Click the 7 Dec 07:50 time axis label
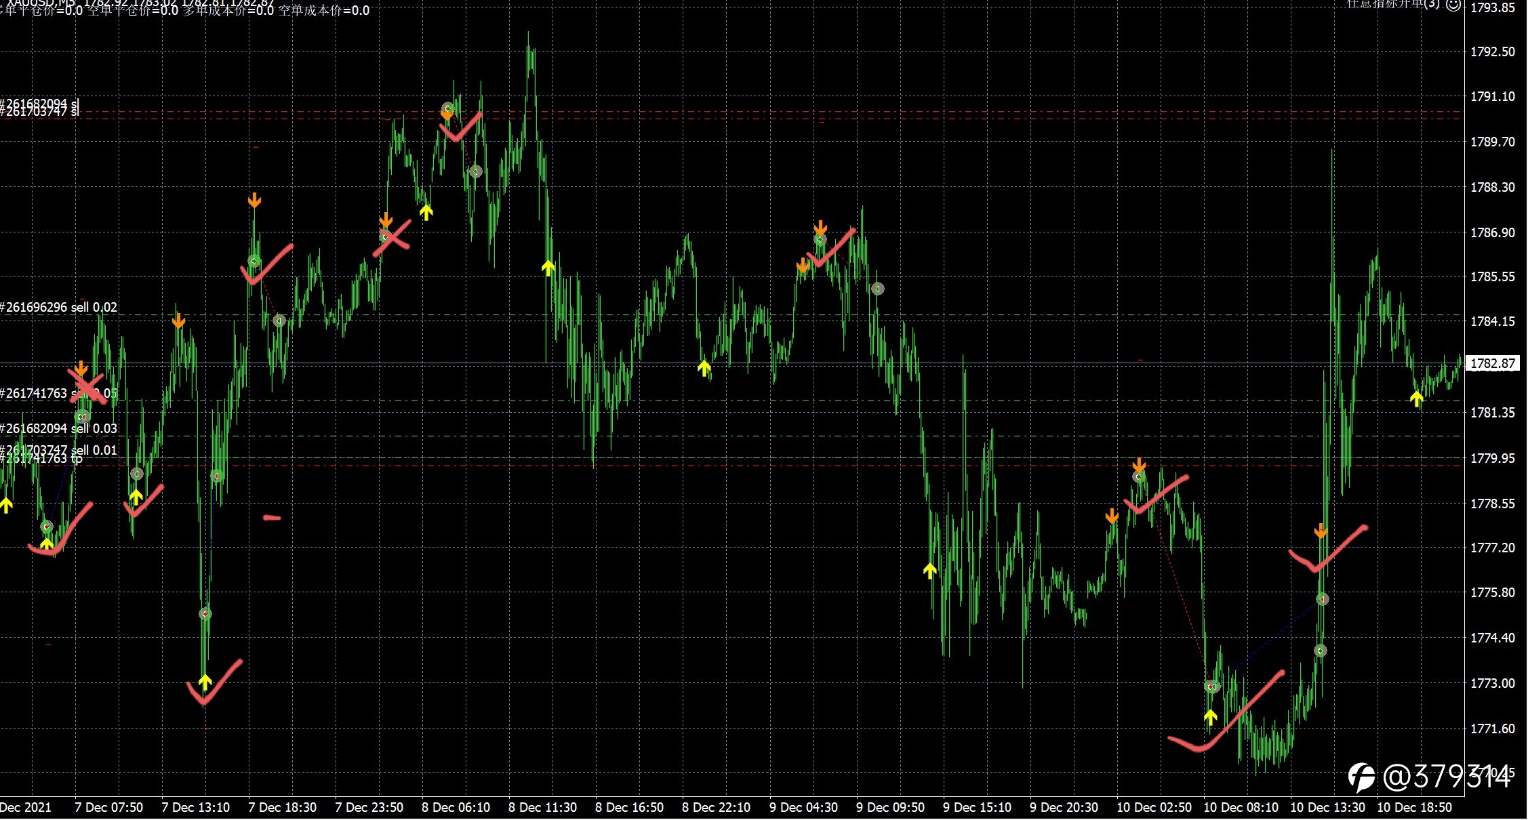1528x820 pixels. [109, 808]
